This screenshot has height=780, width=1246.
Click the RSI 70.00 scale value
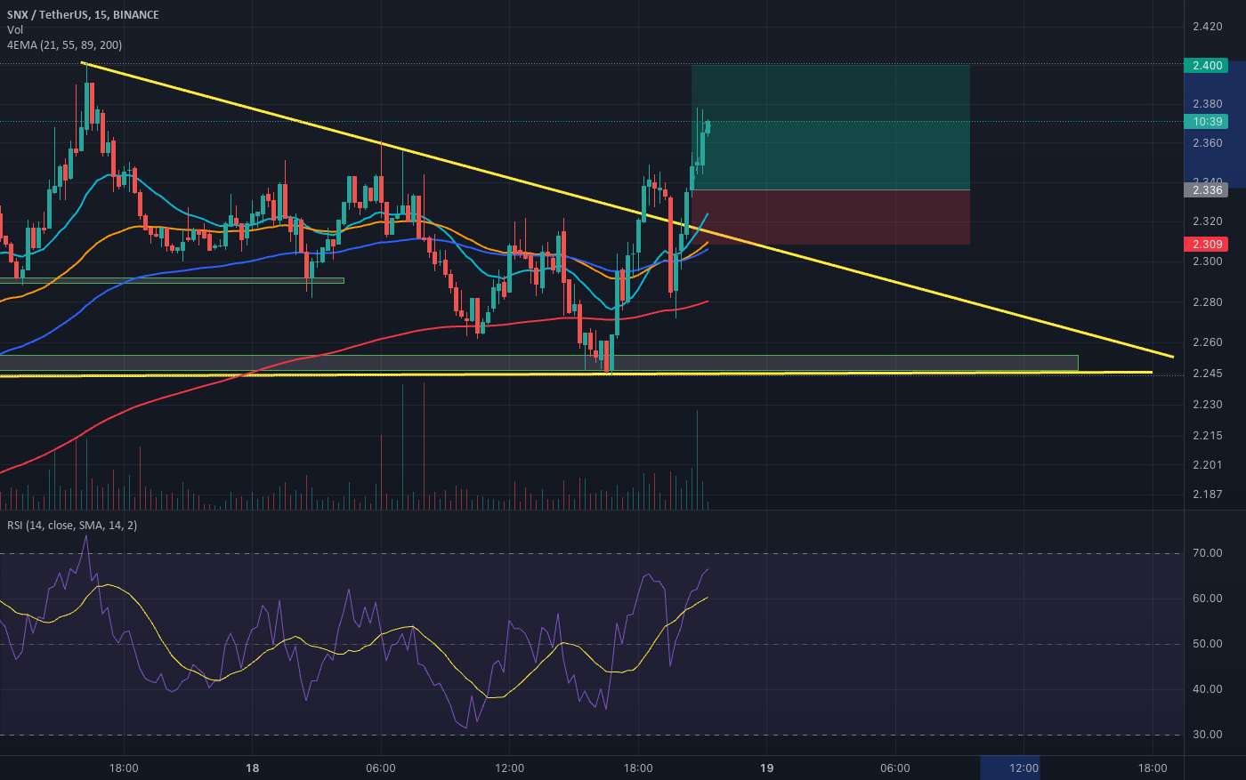tap(1207, 553)
